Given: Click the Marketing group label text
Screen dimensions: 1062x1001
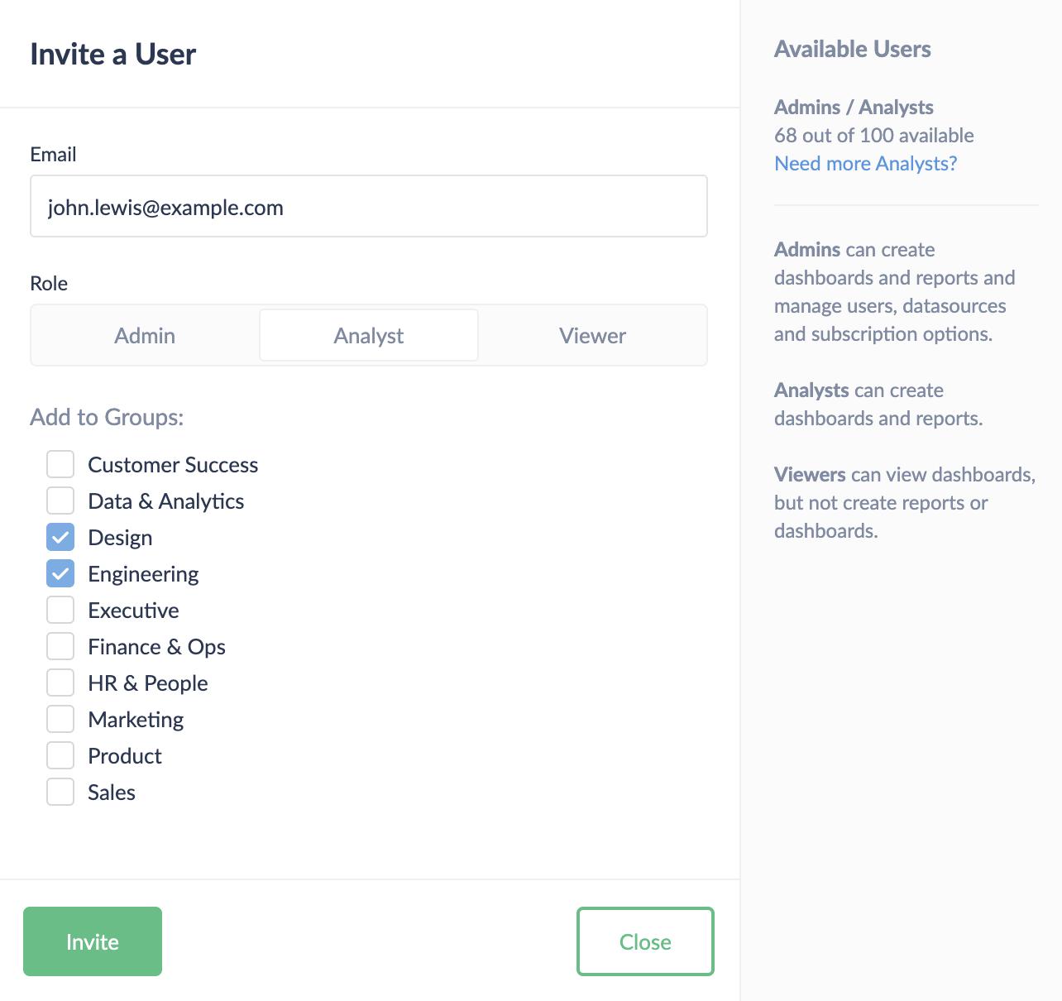Looking at the screenshot, I should 136,720.
